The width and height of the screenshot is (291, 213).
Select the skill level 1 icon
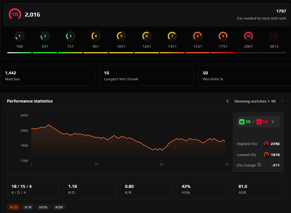point(20,36)
